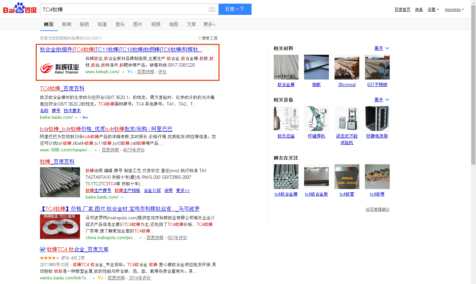476x284 pixels.
Task: Open 4679条评价 link
Action: (134, 150)
